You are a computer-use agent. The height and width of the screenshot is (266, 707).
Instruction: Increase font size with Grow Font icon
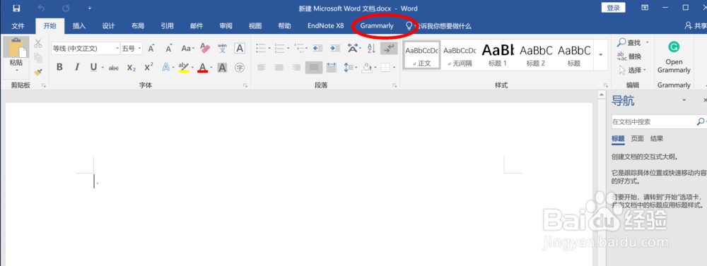tap(151, 48)
